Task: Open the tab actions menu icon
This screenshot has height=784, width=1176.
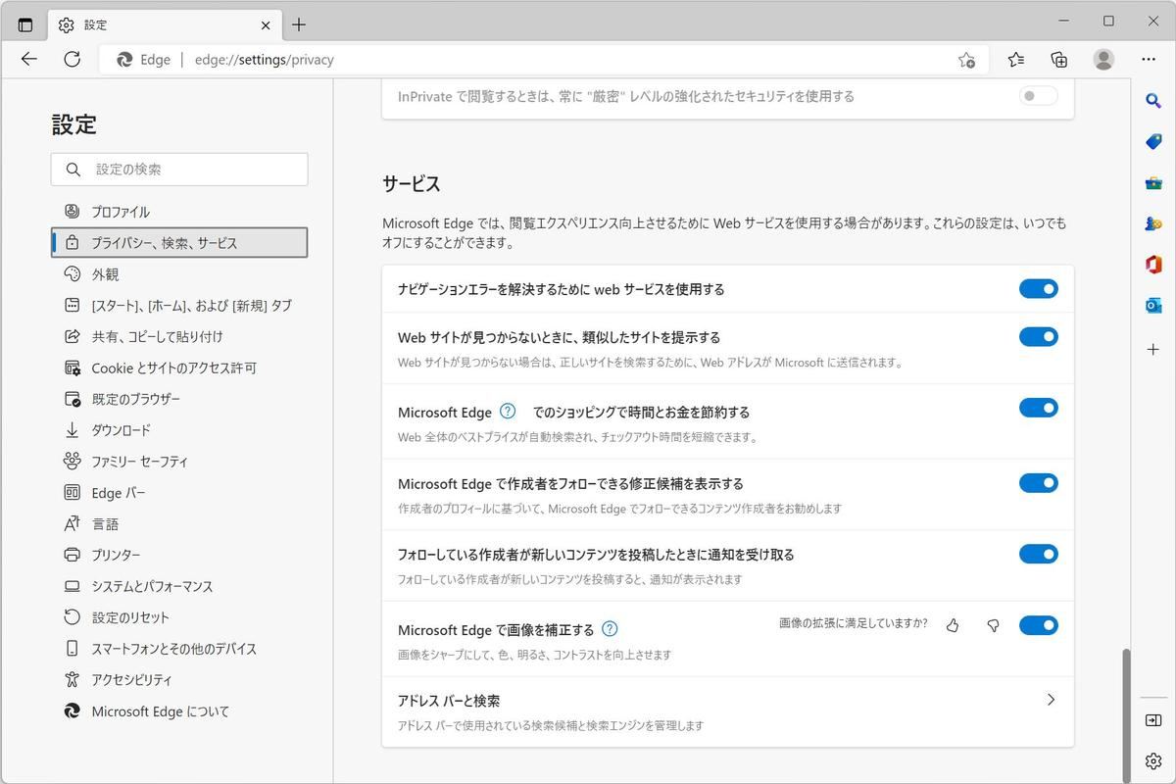Action: tap(25, 24)
